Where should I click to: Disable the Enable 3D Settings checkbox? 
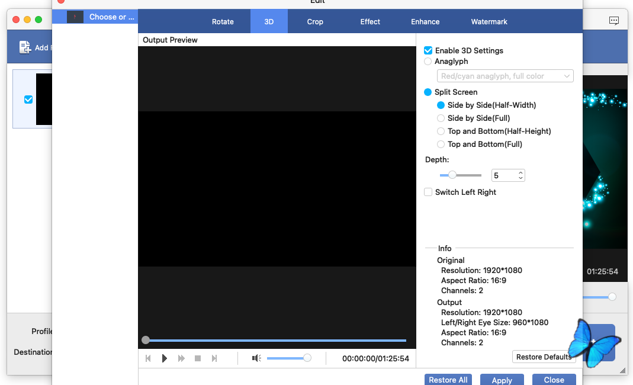(428, 50)
